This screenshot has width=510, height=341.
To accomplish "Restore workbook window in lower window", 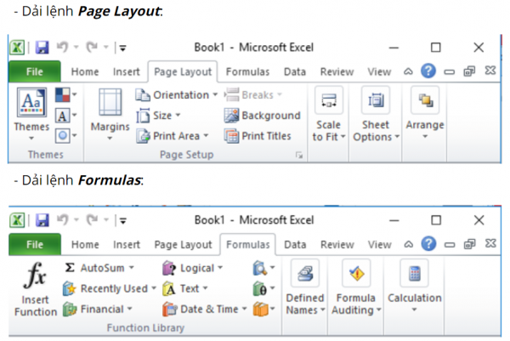I will click(x=469, y=244).
